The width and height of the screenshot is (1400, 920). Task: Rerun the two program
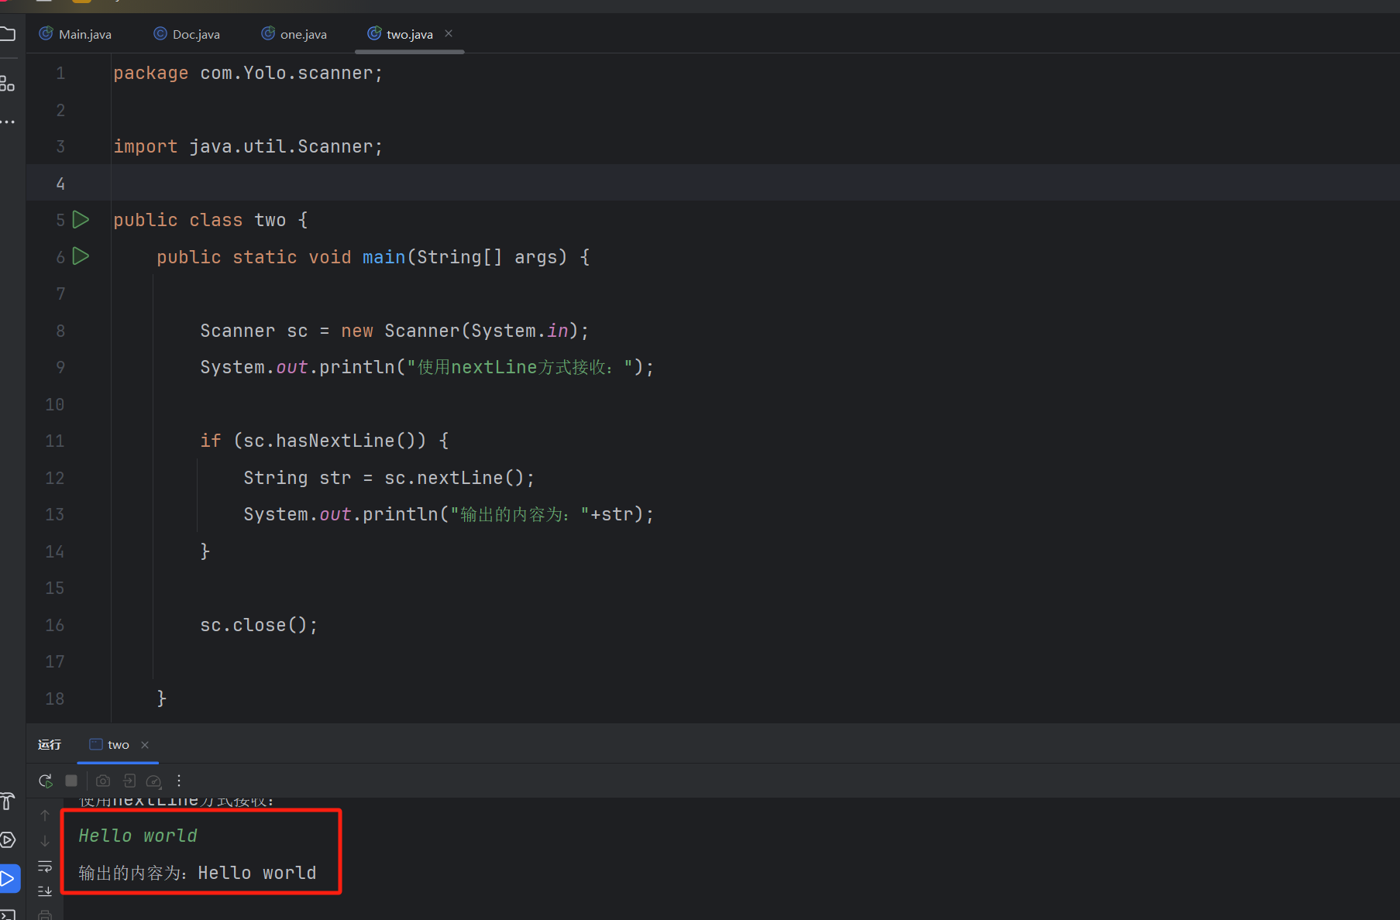click(x=46, y=781)
